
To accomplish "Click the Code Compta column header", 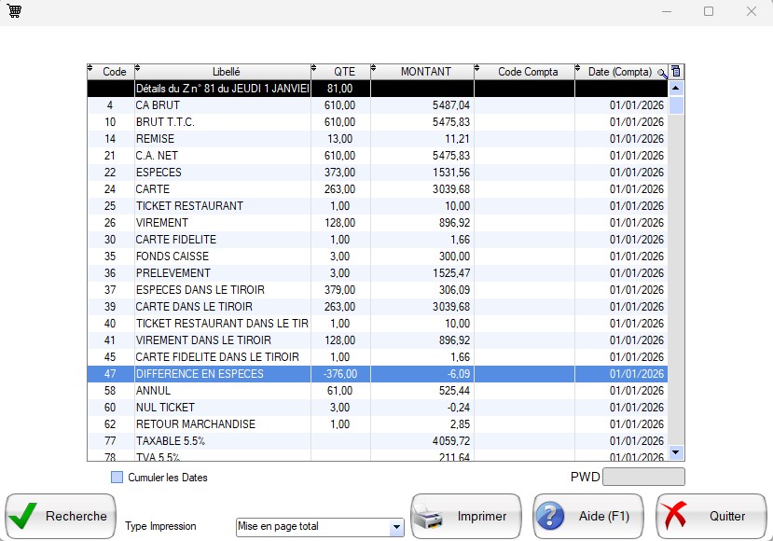I will (528, 72).
